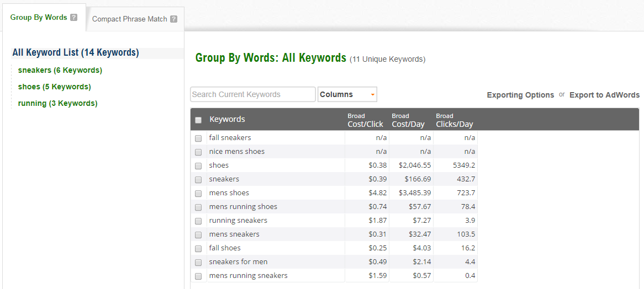Select the Group By Words tab
The width and height of the screenshot is (644, 289).
(39, 18)
